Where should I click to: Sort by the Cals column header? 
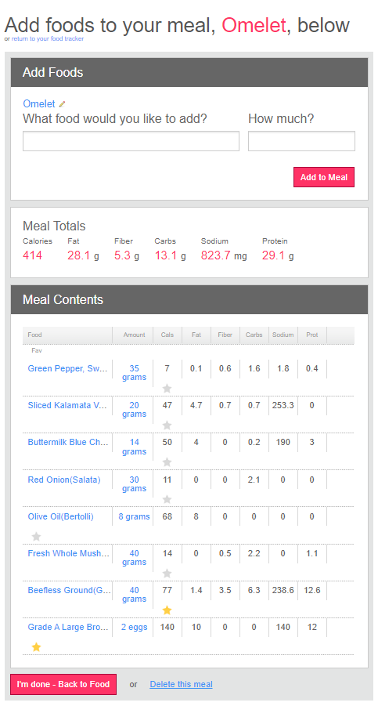point(167,335)
